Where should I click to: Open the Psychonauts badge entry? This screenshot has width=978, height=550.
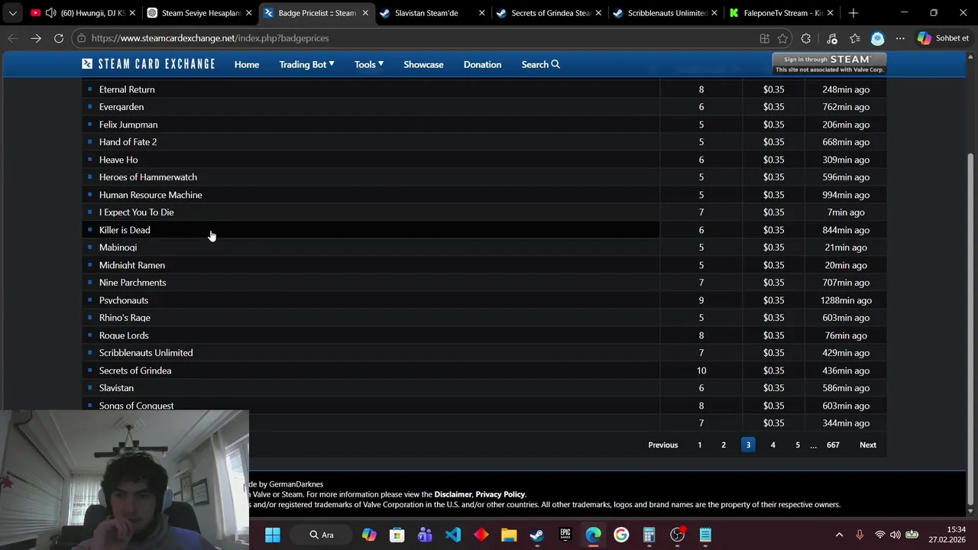coord(124,300)
